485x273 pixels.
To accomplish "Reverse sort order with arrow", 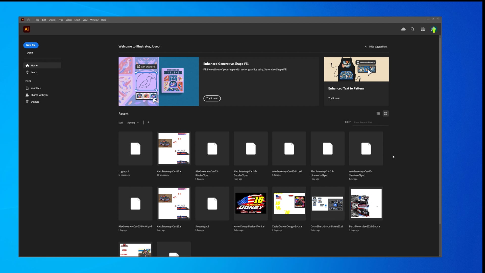I will 148,122.
